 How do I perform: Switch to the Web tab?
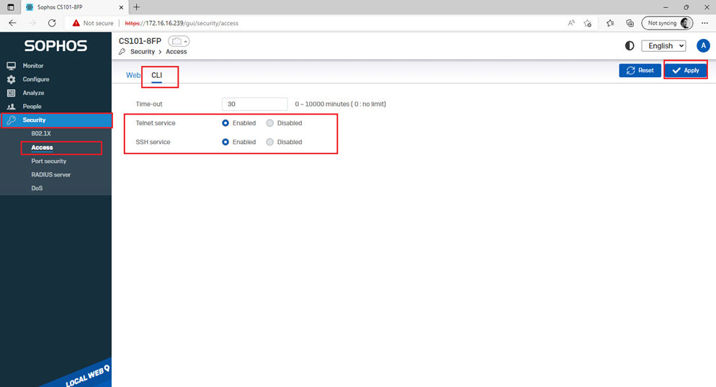[133, 75]
